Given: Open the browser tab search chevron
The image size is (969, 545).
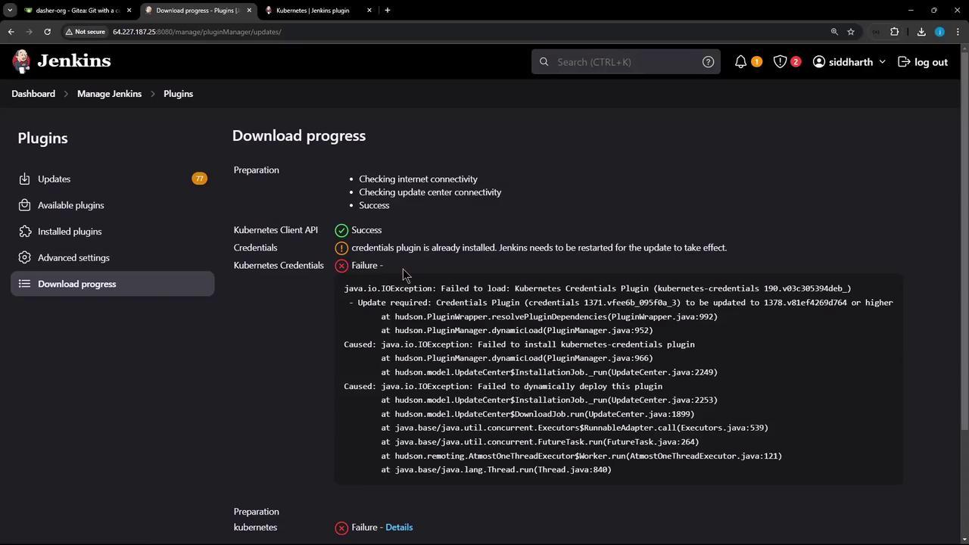Looking at the screenshot, I should click(x=10, y=11).
